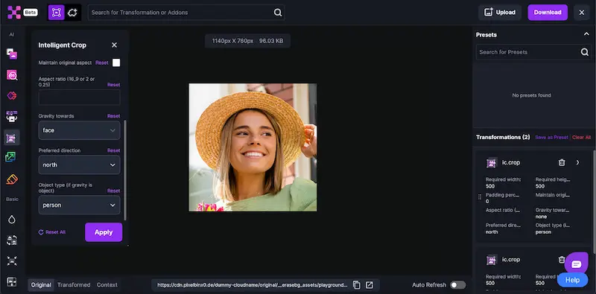Click the first ic.crop thumbnail icon
The height and width of the screenshot is (294, 596).
[492, 163]
